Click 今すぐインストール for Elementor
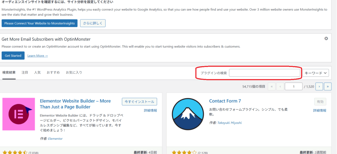The height and width of the screenshot is (154, 337). click(x=140, y=102)
